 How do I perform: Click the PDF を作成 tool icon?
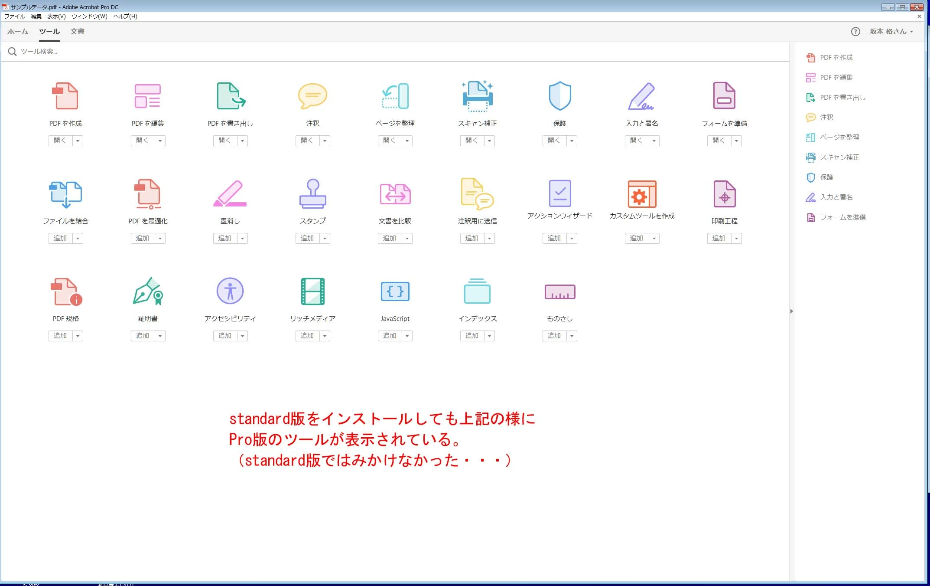[x=65, y=96]
